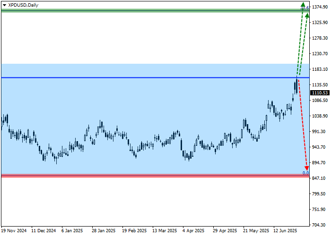Screen dimensions: 331x236
Task: Click the 0.0 Fibonacci level label
Action: tap(305, 173)
